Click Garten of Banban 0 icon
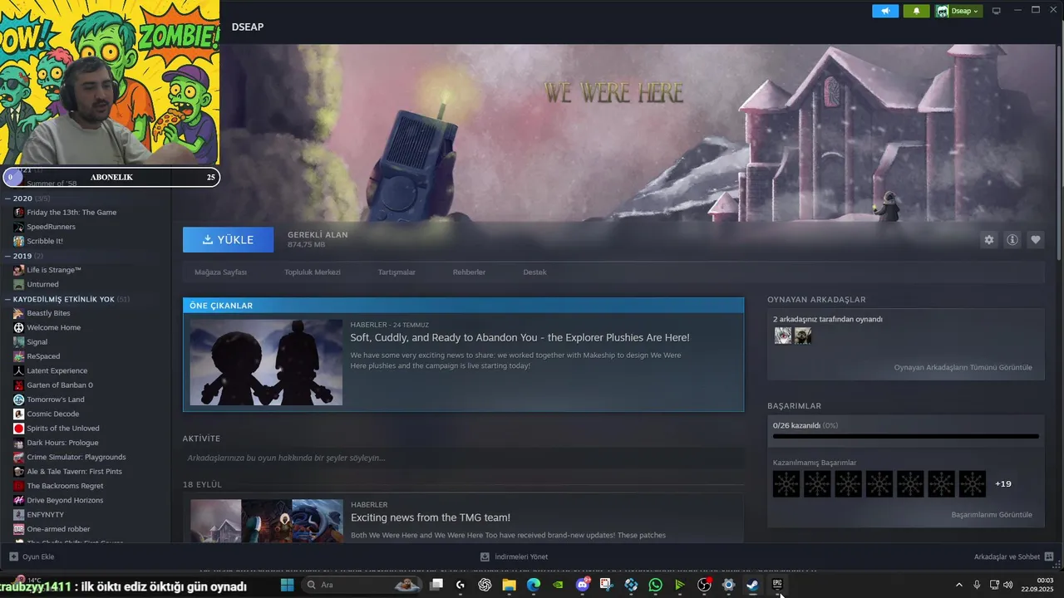 click(x=19, y=385)
